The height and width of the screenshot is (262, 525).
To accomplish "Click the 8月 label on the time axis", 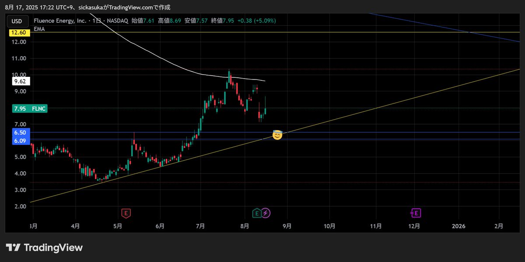I will point(244,226).
